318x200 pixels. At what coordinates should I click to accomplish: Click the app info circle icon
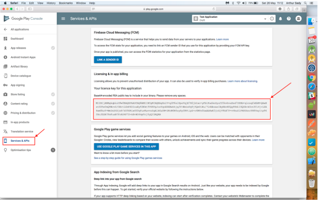pos(272,18)
